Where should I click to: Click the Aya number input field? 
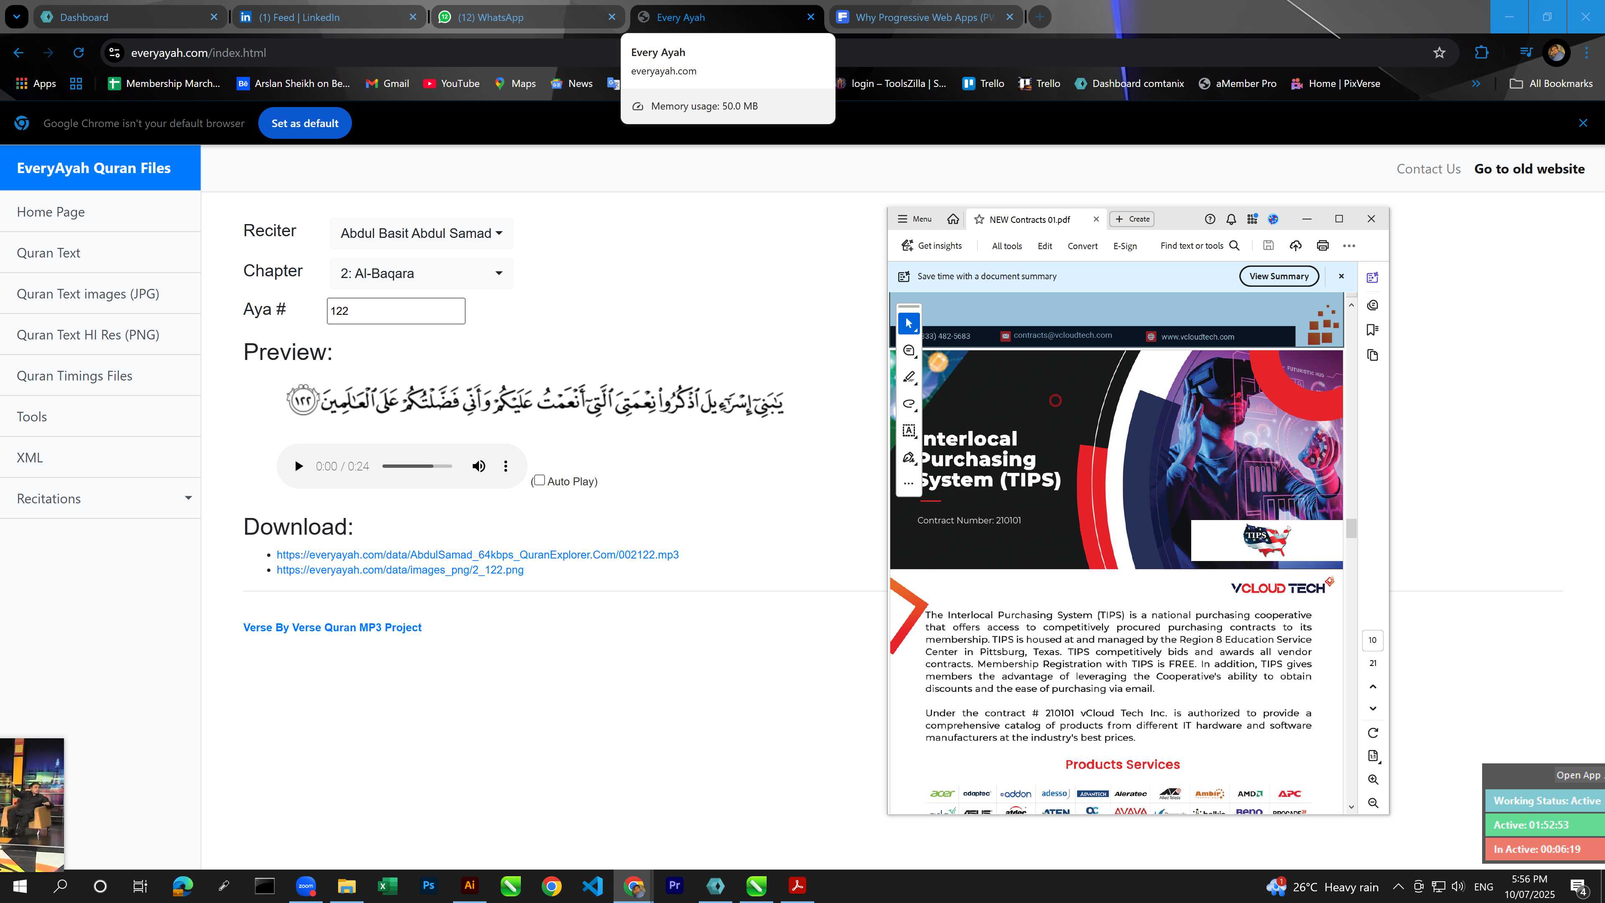[396, 310]
